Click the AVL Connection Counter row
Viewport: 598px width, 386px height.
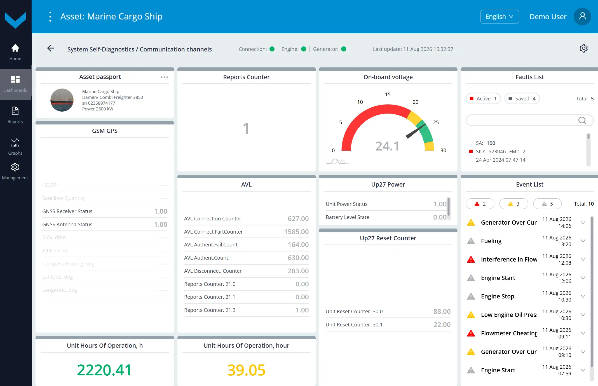[x=246, y=219]
